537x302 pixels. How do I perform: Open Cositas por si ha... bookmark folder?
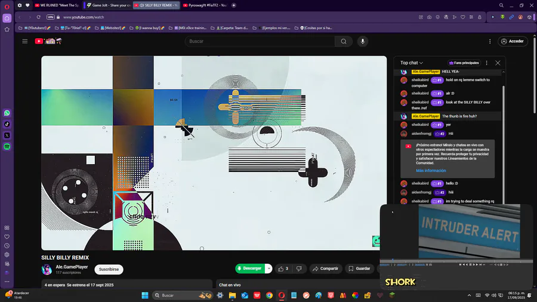tap(314, 28)
